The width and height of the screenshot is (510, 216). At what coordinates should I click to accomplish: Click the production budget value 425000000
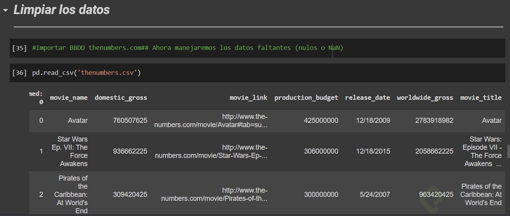point(321,120)
